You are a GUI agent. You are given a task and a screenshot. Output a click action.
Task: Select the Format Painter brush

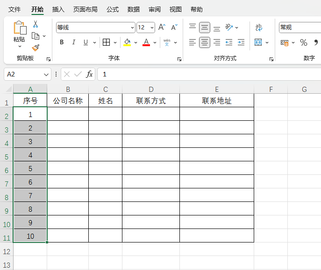(36, 48)
